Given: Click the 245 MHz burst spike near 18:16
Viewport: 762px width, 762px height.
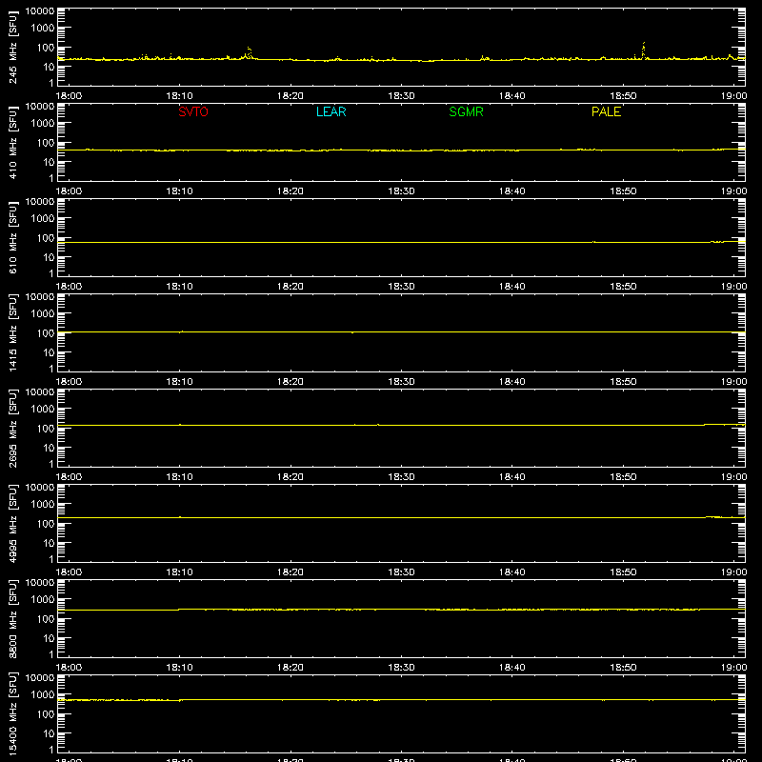Looking at the screenshot, I should (x=249, y=52).
